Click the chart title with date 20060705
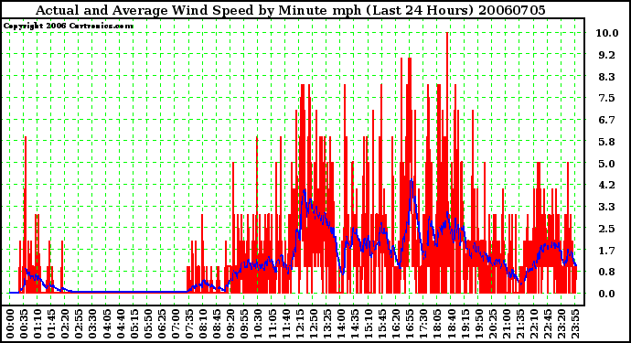The height and width of the screenshot is (343, 631). (x=291, y=10)
